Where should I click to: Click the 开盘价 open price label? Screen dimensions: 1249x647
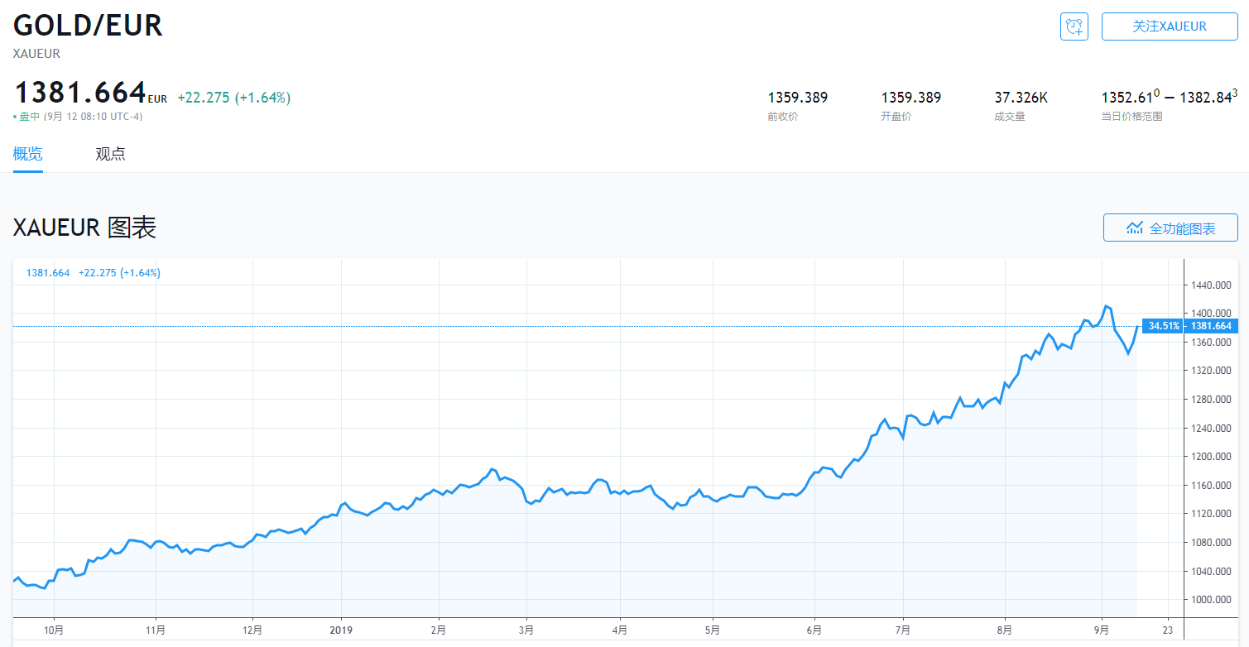[x=896, y=117]
